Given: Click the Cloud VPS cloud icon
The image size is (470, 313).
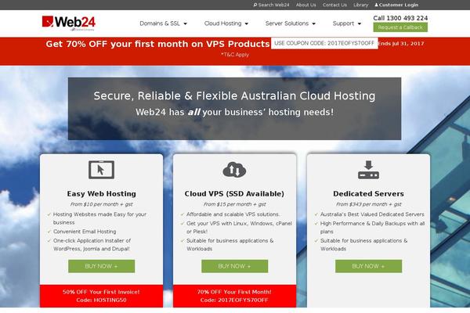Looking at the screenshot, I should tap(234, 170).
